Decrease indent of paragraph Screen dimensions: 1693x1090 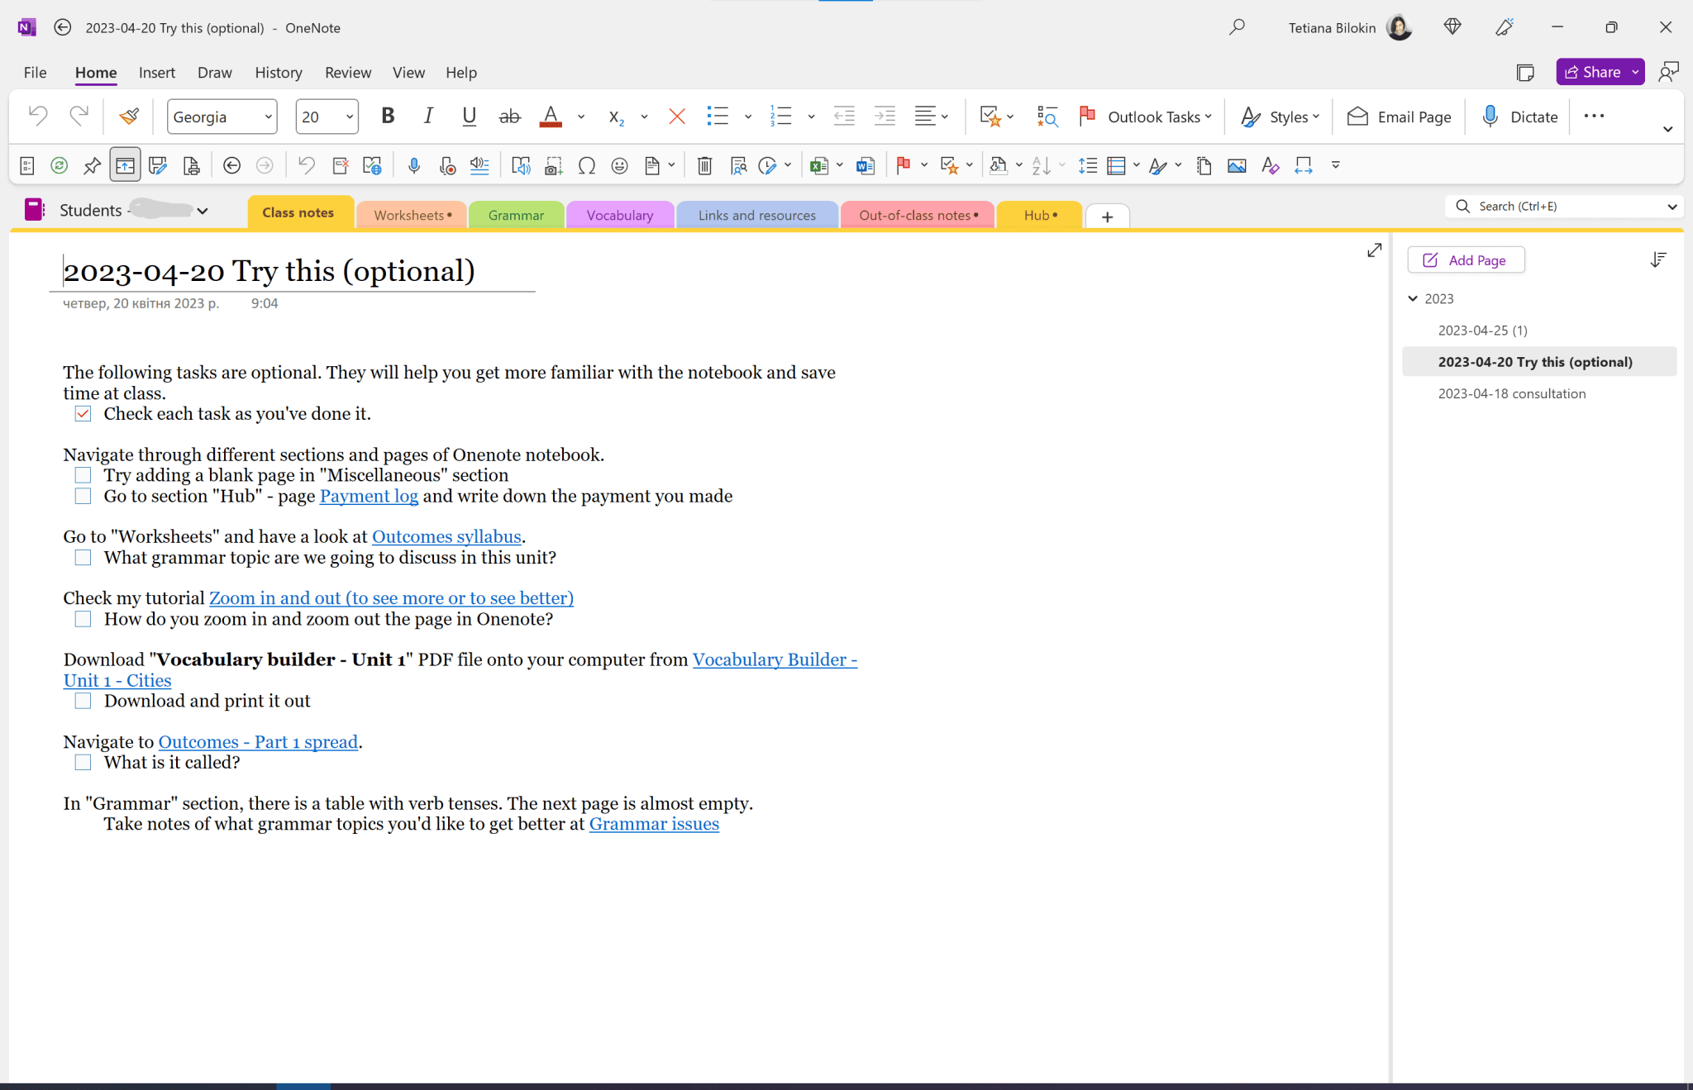click(x=844, y=117)
